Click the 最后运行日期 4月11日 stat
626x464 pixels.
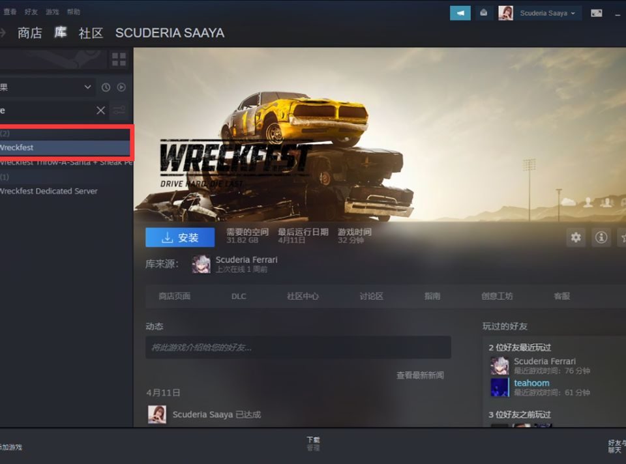pyautogui.click(x=303, y=236)
